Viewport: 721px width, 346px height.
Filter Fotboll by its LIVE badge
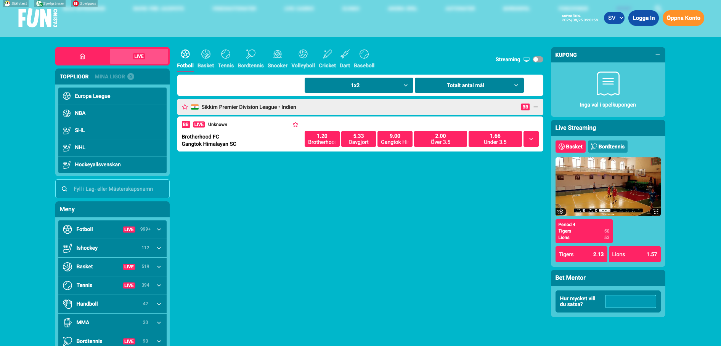pyautogui.click(x=129, y=230)
